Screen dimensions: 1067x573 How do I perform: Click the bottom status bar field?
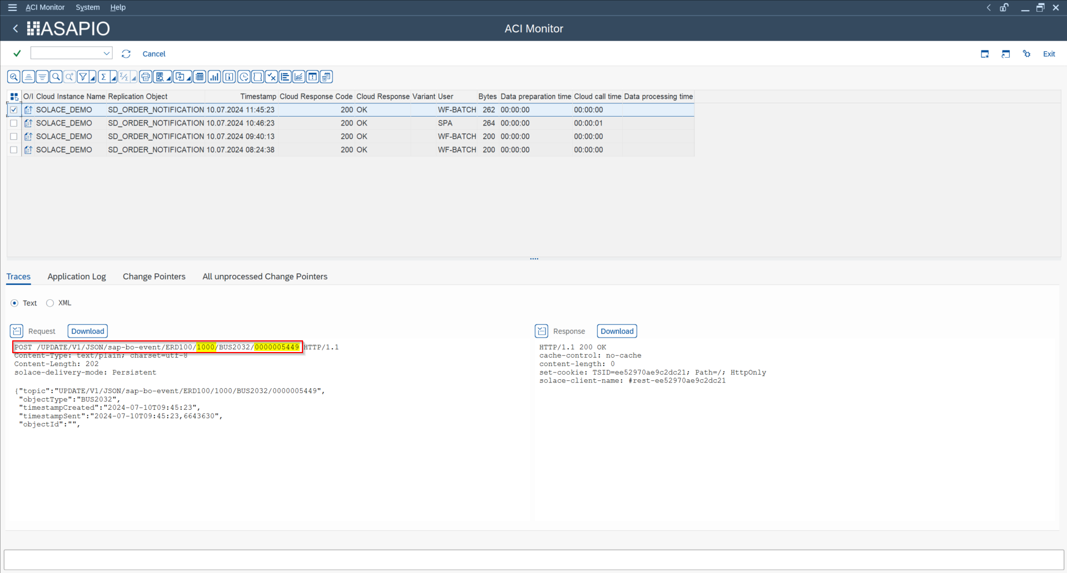point(534,560)
